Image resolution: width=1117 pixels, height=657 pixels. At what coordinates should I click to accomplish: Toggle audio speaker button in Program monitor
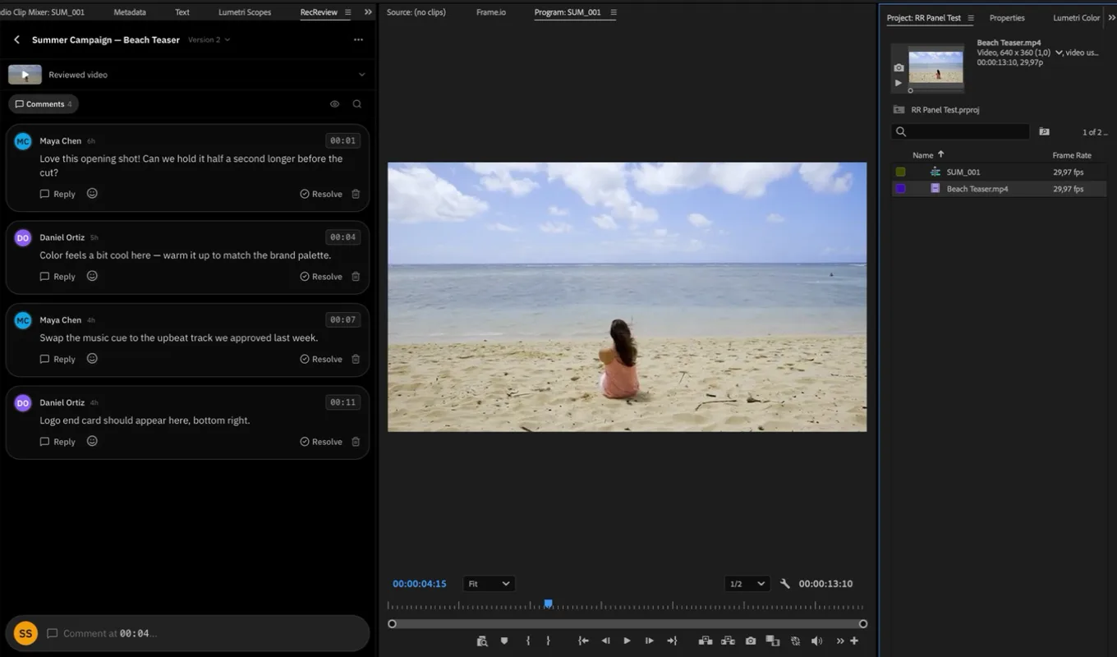tap(816, 641)
